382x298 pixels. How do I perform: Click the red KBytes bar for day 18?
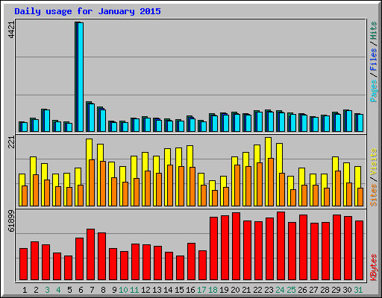point(213,248)
